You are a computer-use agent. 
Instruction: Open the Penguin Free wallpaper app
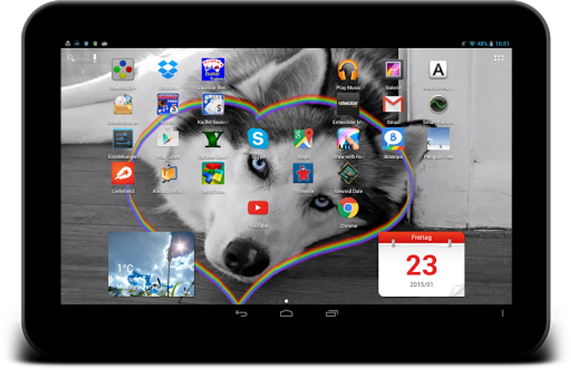click(438, 139)
